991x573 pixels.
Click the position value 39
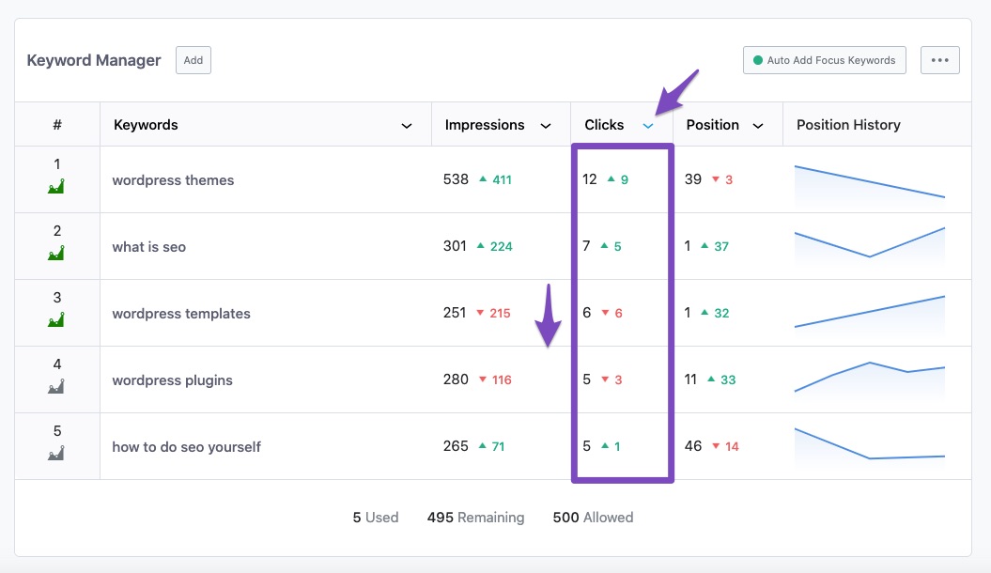[693, 179]
